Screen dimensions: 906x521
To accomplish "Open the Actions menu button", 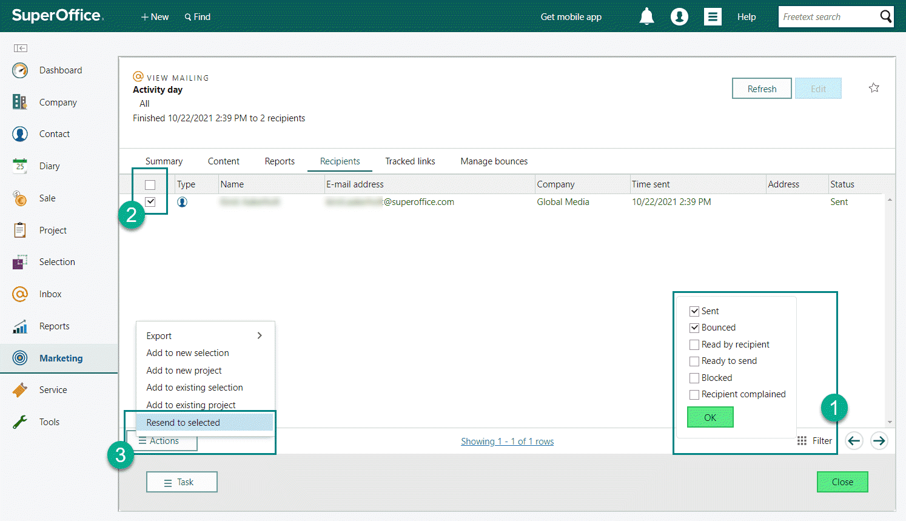I will click(163, 441).
